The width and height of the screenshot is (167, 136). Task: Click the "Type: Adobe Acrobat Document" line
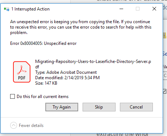(66, 72)
